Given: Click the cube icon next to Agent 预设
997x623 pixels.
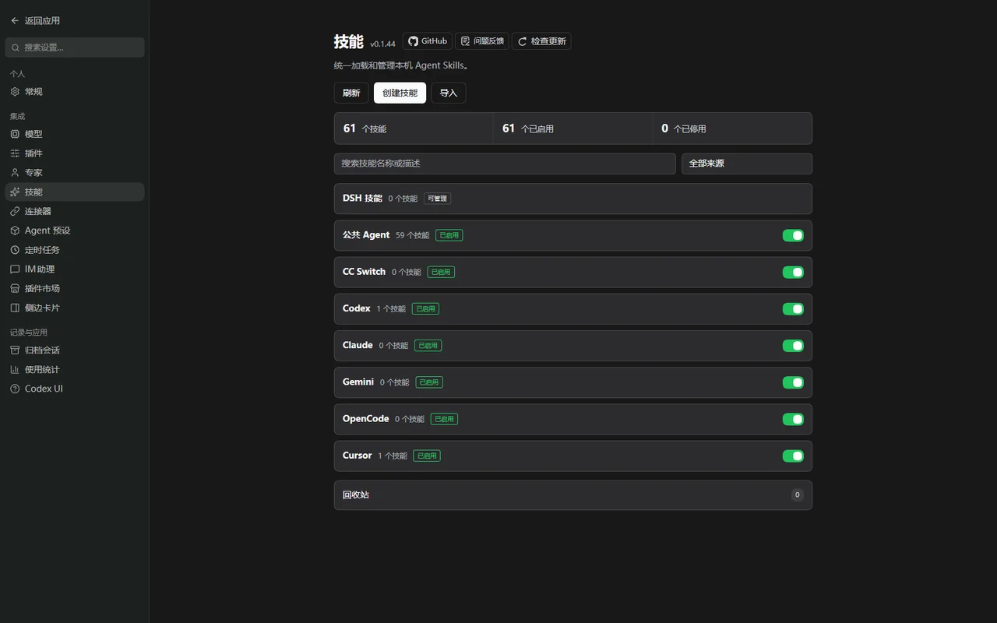Looking at the screenshot, I should coord(15,231).
